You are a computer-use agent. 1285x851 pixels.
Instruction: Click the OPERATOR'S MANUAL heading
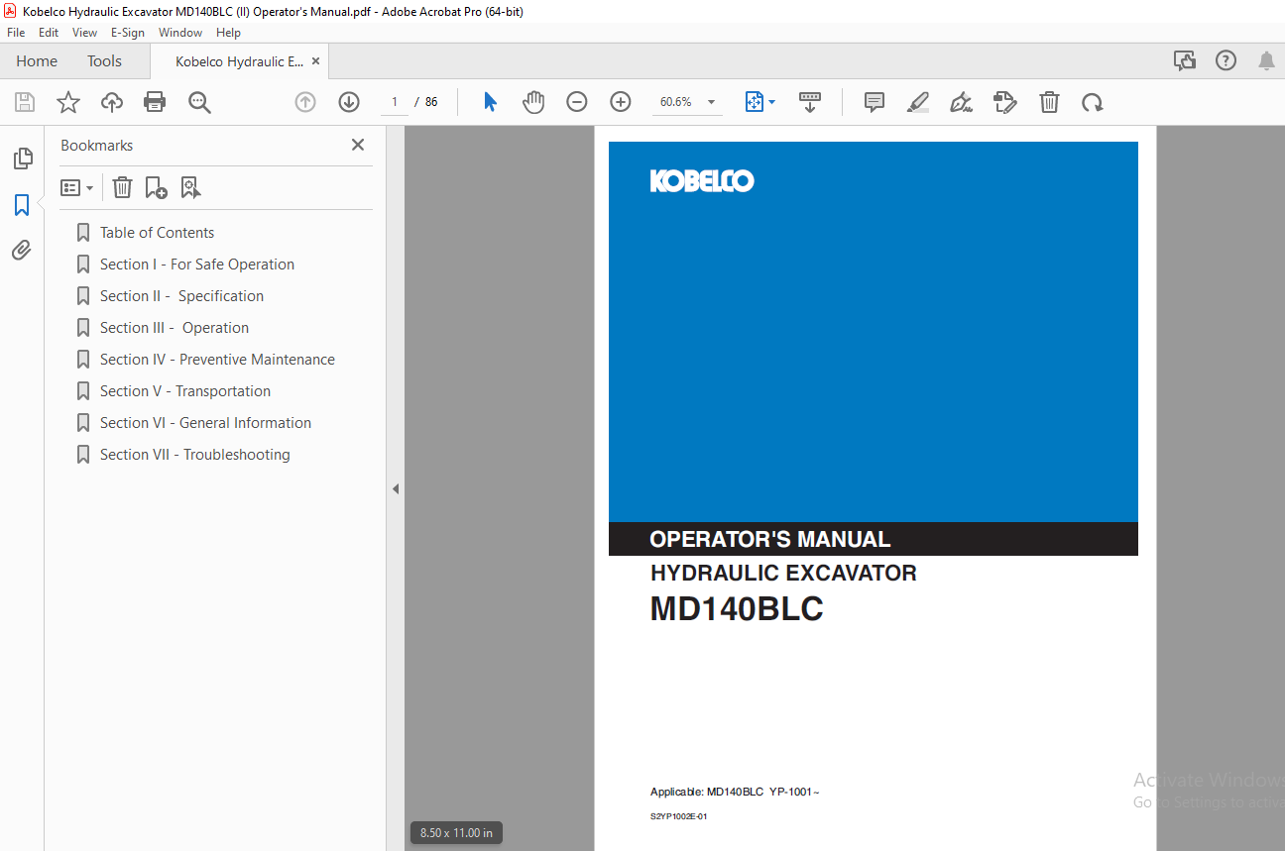[x=770, y=539]
